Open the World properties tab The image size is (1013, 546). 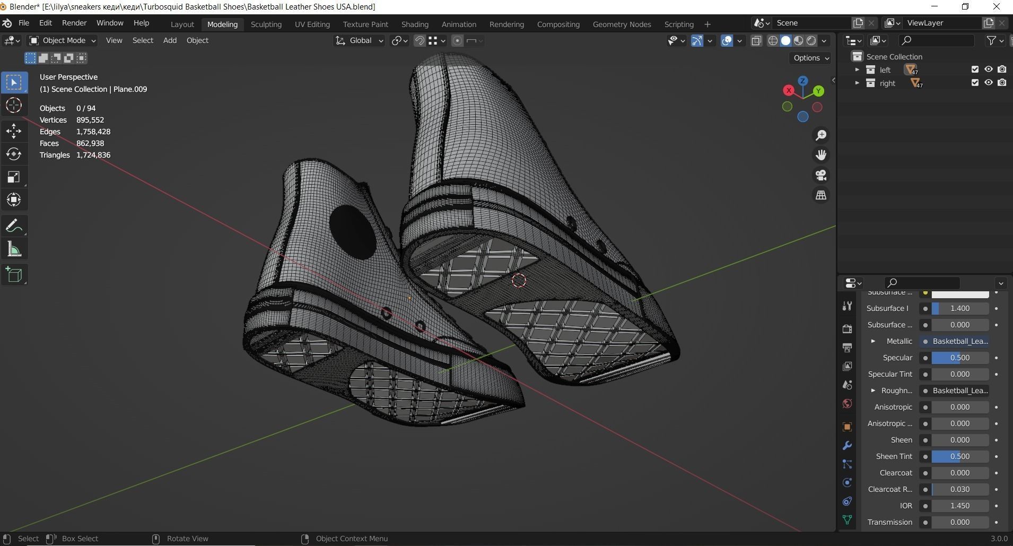coord(847,404)
